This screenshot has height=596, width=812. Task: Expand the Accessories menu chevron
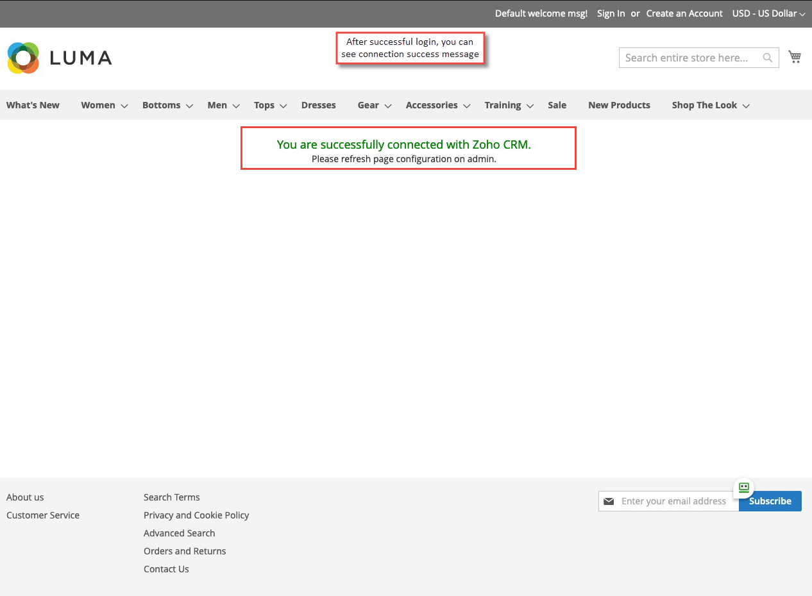point(467,106)
